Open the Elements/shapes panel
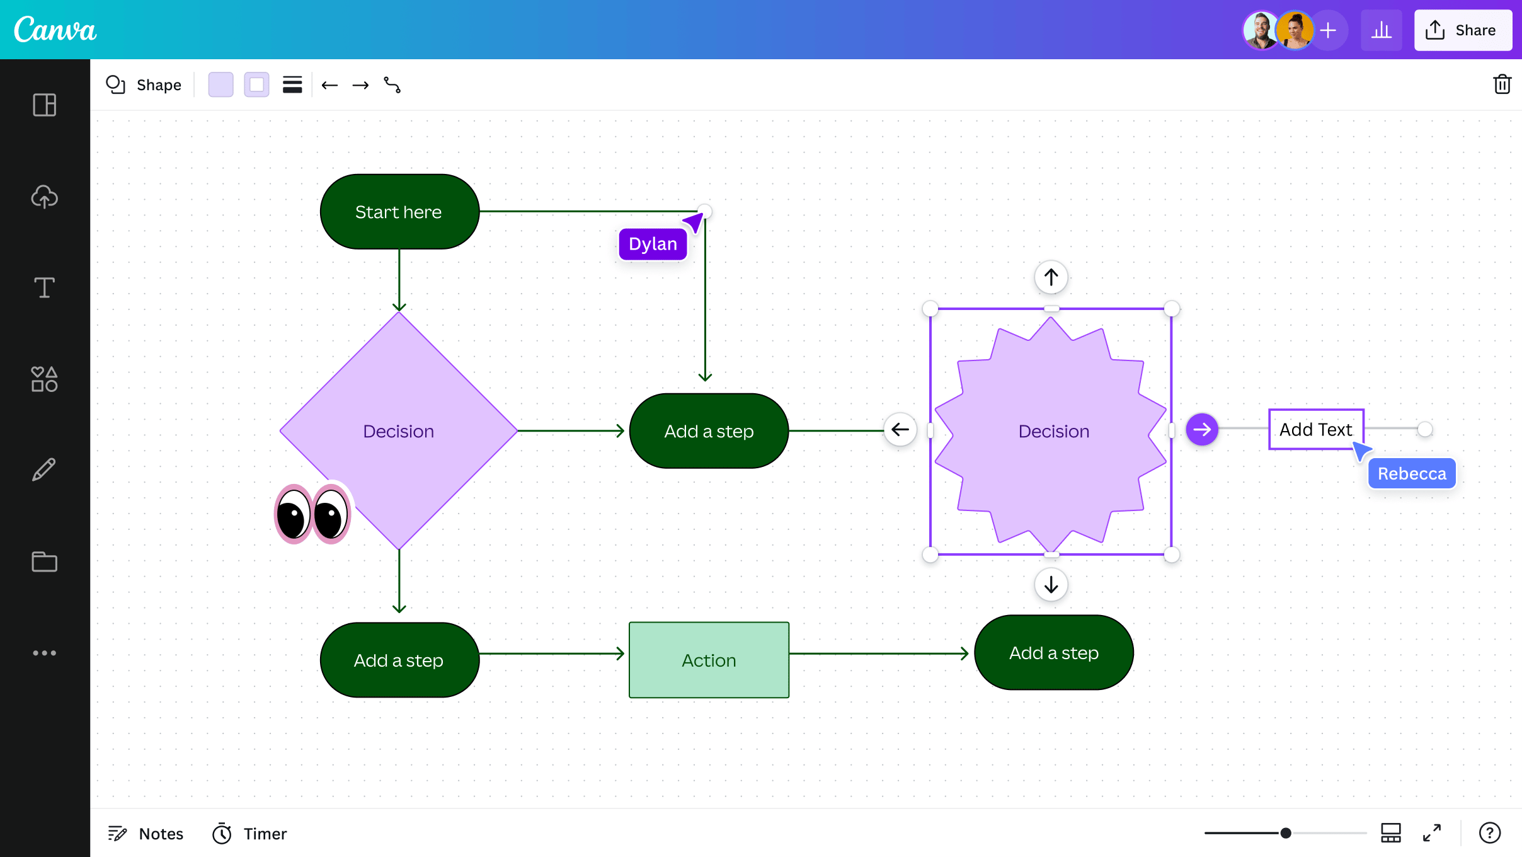Viewport: 1522px width, 857px height. (45, 379)
